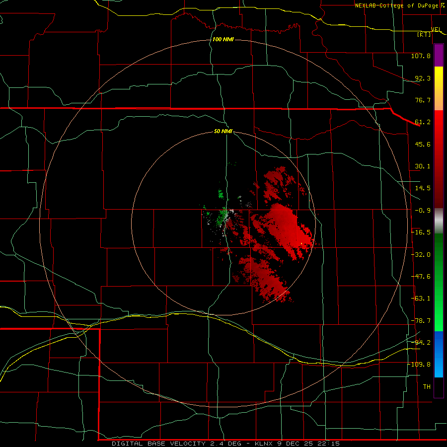Select the -0.9 velocity scale value

coord(423,211)
